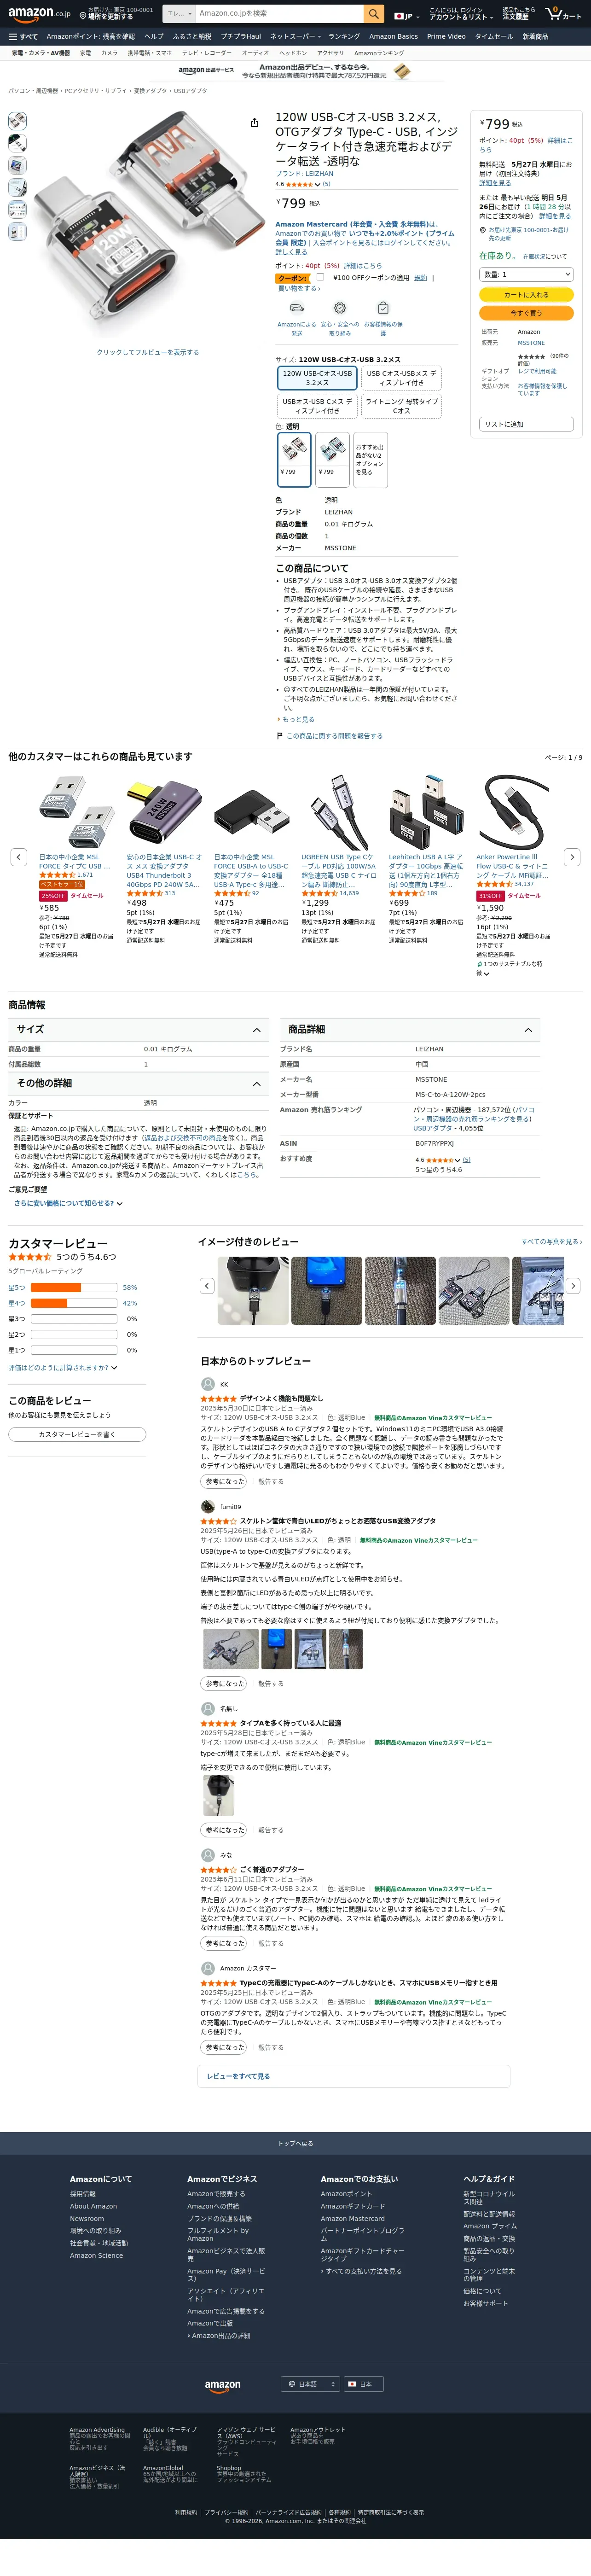Click the トップへ戻る bar
The image size is (591, 2576).
(x=295, y=2143)
